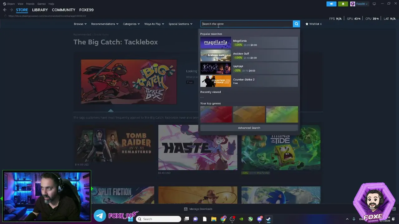
Task: Open the green notifications bell
Action: tap(343, 4)
